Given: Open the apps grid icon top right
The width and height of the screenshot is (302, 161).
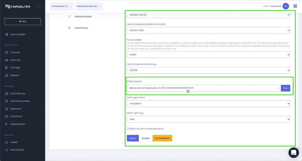Looking at the screenshot, I should (295, 6).
